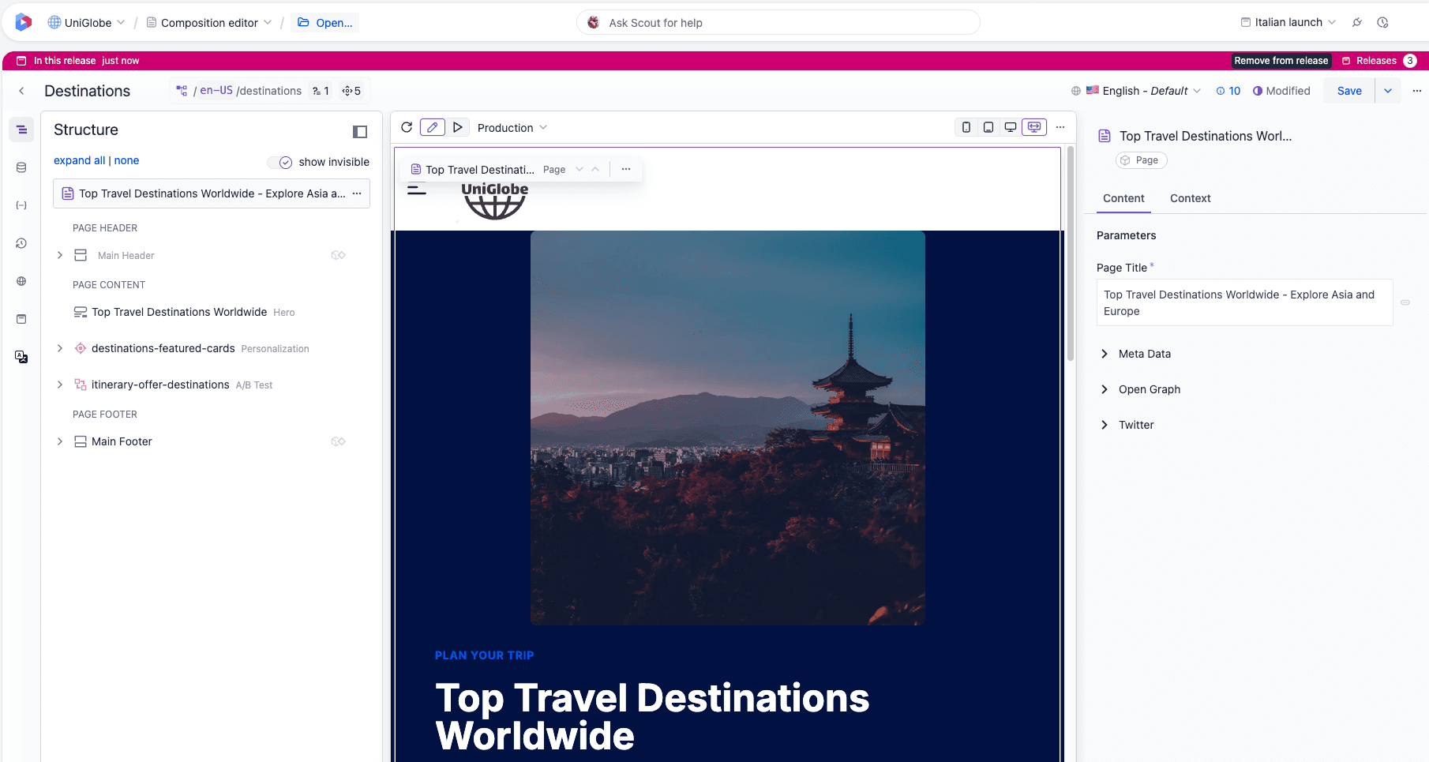This screenshot has height=762, width=1429.
Task: Expand the Main Header tree row
Action: (x=60, y=255)
